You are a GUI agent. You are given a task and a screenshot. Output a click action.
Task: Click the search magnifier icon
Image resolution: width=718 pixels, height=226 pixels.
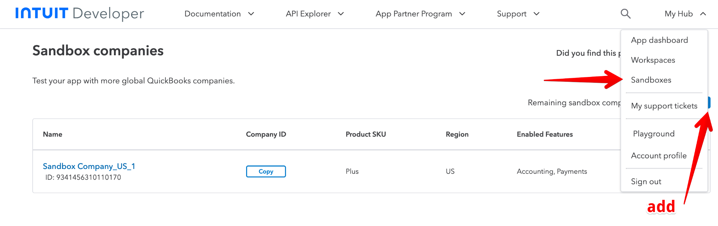tap(625, 14)
